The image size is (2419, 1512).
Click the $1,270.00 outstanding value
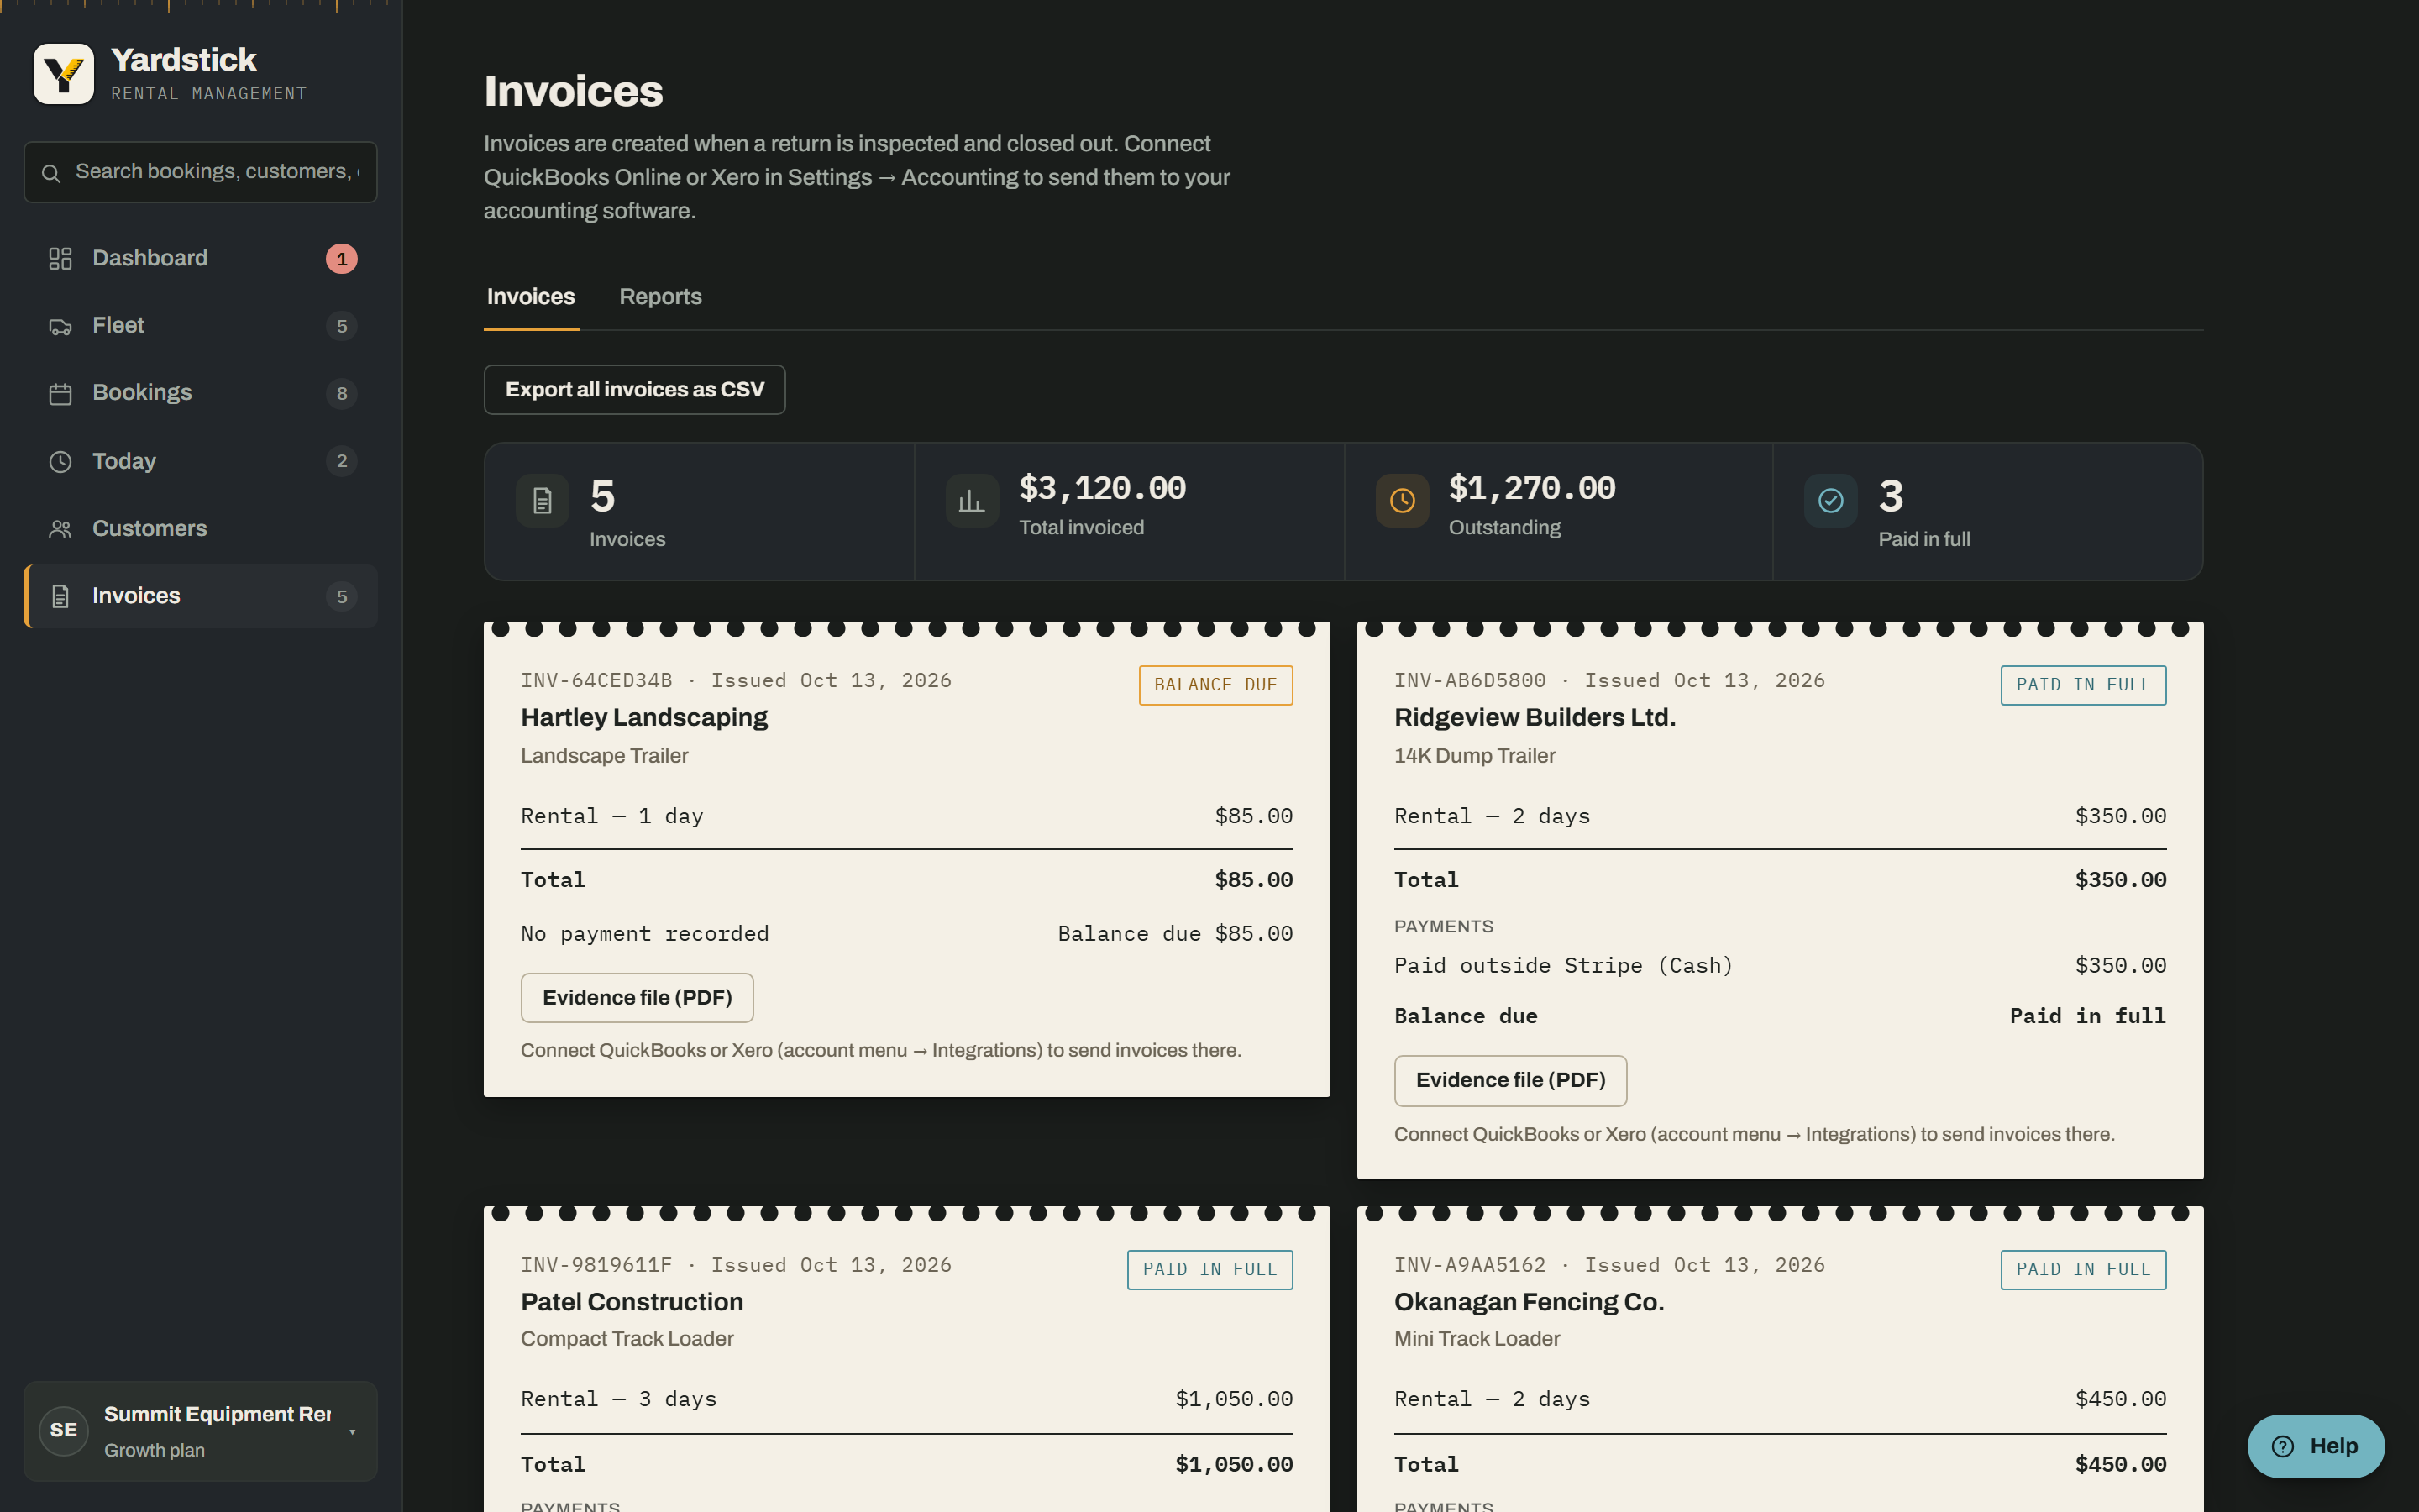(x=1531, y=488)
